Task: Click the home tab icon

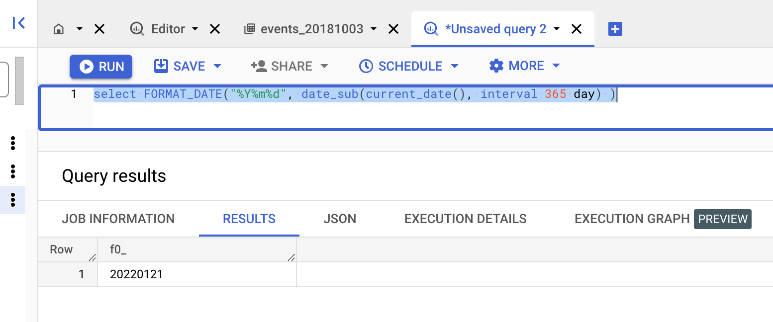Action: pos(59,29)
